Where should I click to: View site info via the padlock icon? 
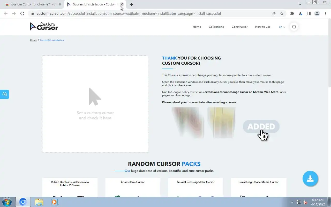pos(33,13)
